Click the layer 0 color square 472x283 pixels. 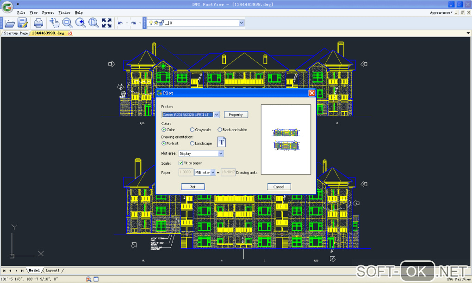167,23
